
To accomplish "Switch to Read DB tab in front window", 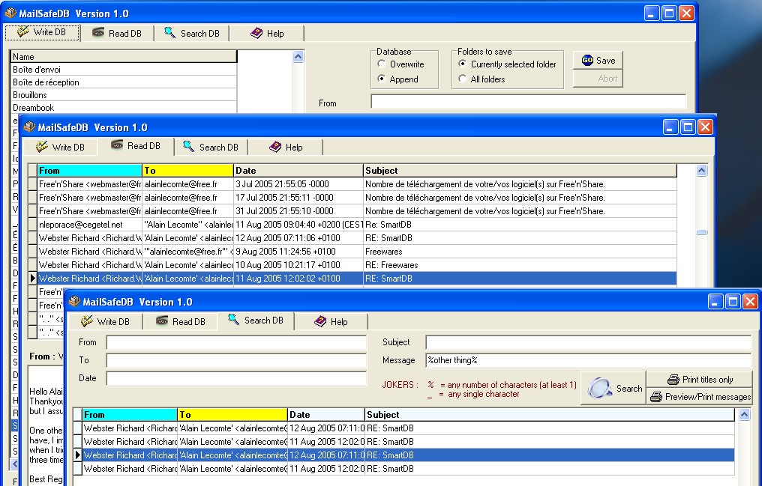I will [x=180, y=321].
